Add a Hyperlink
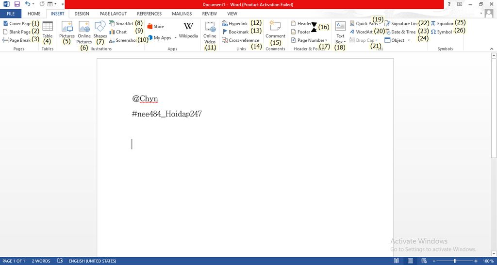The width and height of the screenshot is (497, 265). pos(235,23)
